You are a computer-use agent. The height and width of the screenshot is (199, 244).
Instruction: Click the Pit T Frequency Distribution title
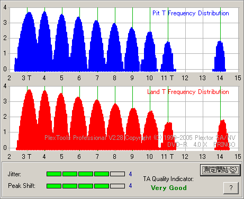[x=191, y=13]
